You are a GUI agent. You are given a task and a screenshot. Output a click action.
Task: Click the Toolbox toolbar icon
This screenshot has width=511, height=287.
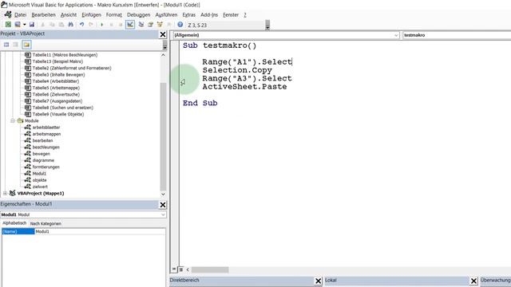click(168, 25)
